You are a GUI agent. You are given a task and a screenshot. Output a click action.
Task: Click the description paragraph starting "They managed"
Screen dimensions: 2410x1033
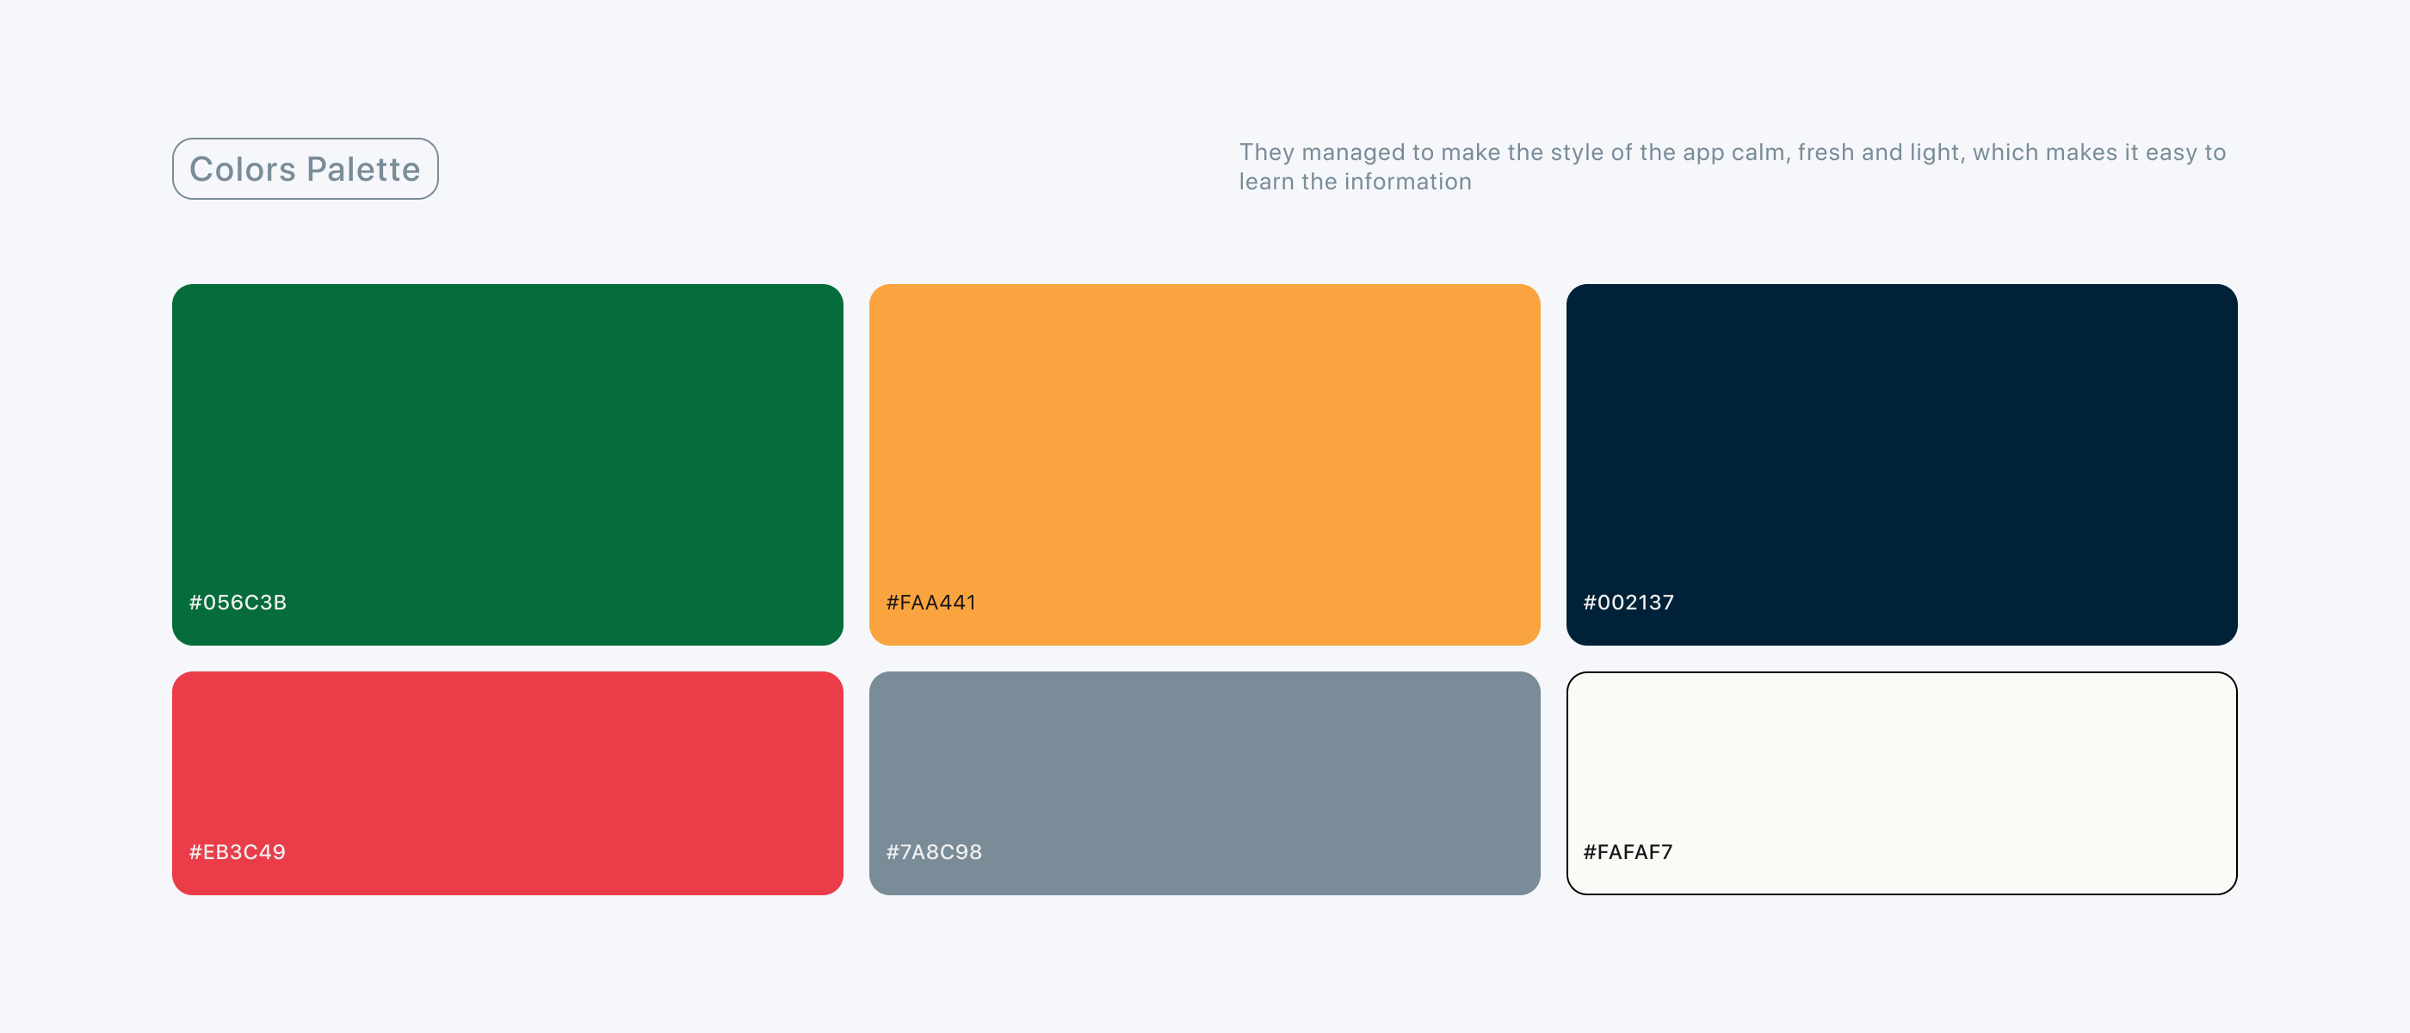(1732, 152)
